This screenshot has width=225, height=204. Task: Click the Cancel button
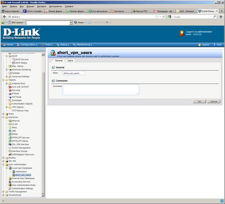pos(214,102)
